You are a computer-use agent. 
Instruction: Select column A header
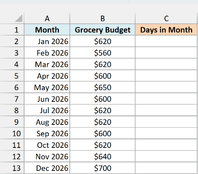tap(47, 18)
